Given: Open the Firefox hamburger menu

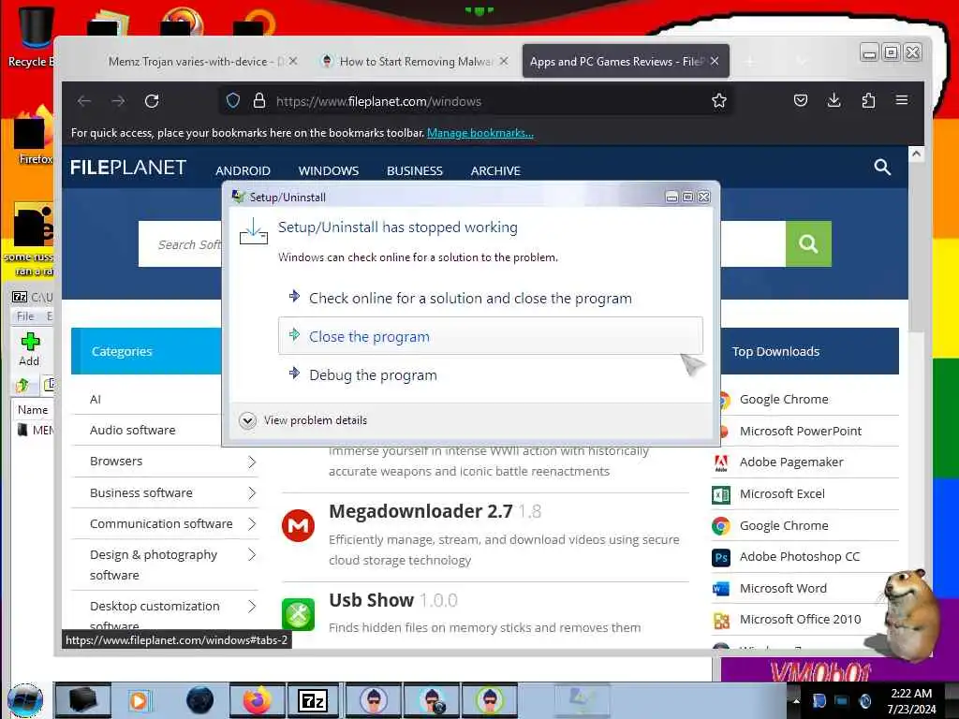Looking at the screenshot, I should tap(902, 100).
